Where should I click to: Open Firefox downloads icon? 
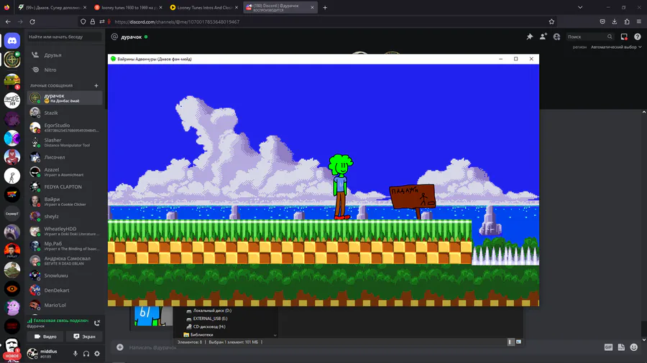click(615, 22)
